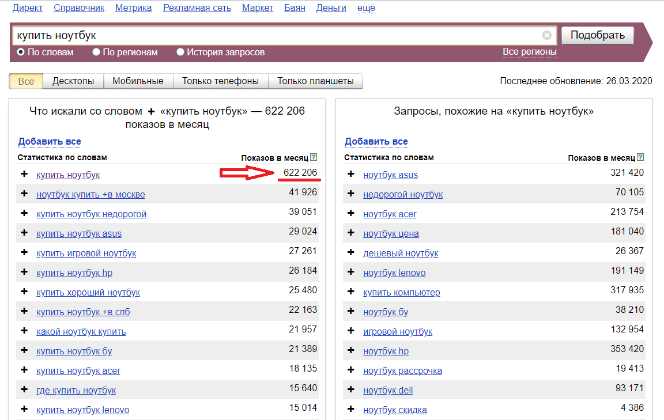This screenshot has height=420, width=664.
Task: Click the 622 206 value in first row
Action: tap(300, 172)
